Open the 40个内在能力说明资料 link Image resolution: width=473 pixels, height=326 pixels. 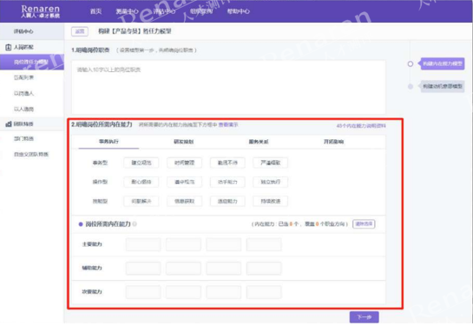[361, 126]
